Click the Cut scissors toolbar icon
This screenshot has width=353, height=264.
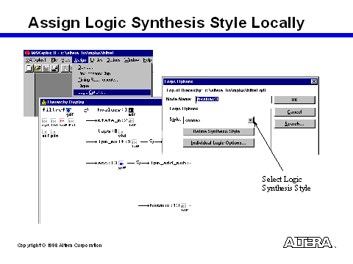coord(65,68)
